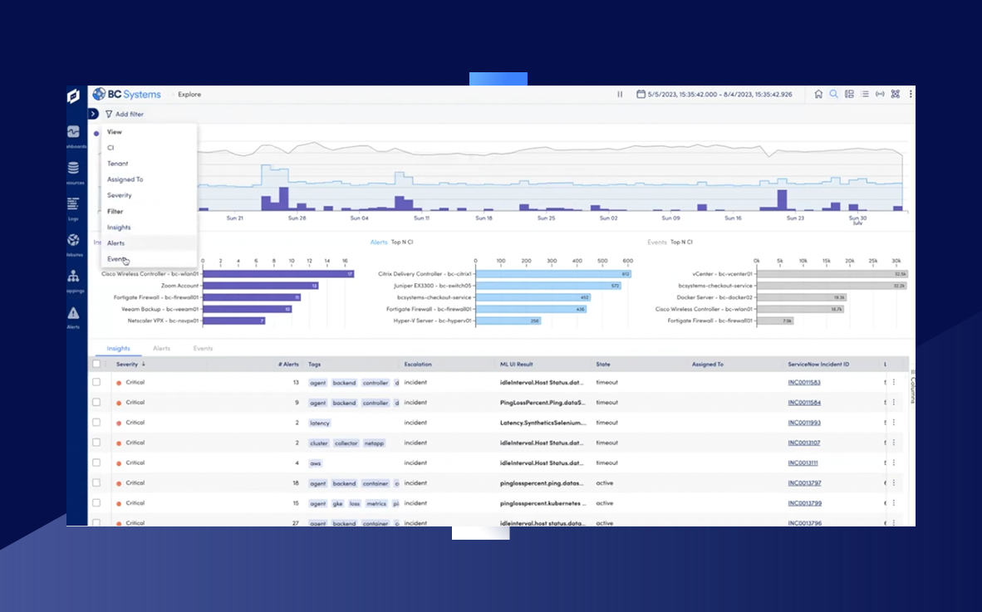Open incident link INC0011583
Image resolution: width=982 pixels, height=612 pixels.
(804, 382)
